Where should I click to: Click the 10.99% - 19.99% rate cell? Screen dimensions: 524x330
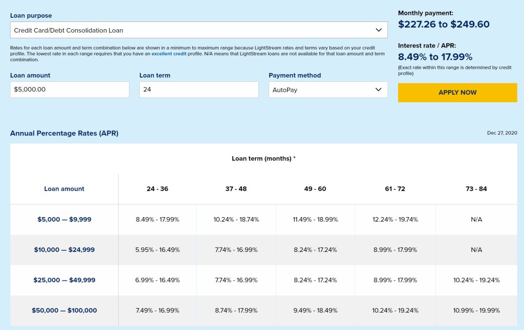[476, 311]
